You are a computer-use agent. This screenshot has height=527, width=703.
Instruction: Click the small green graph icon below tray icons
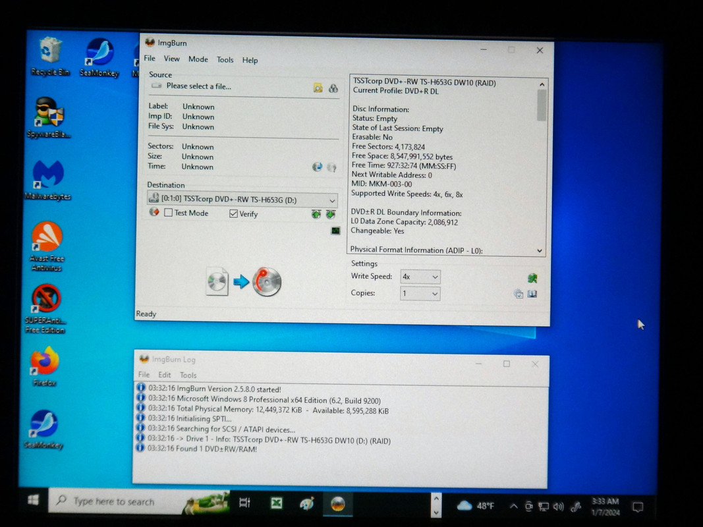click(x=335, y=231)
